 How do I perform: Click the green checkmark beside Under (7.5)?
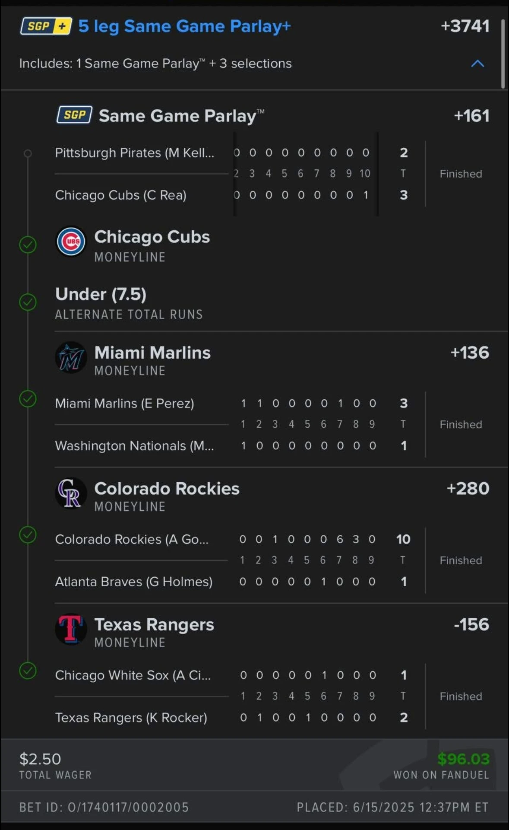28,302
